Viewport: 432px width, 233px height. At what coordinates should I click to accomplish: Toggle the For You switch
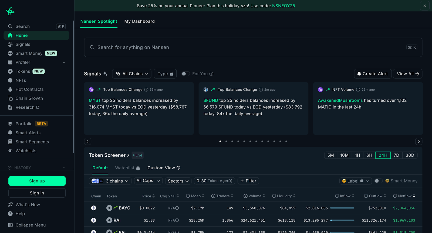point(185,74)
